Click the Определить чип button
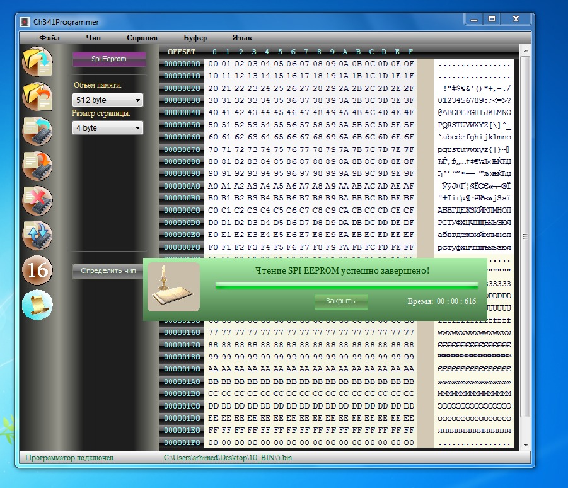Image resolution: width=568 pixels, height=488 pixels. (108, 271)
